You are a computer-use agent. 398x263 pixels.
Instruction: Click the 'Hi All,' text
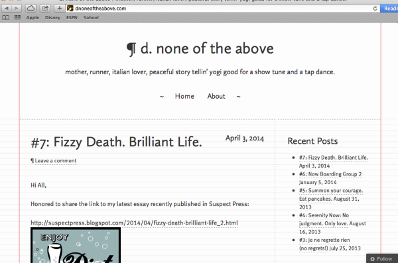(38, 185)
